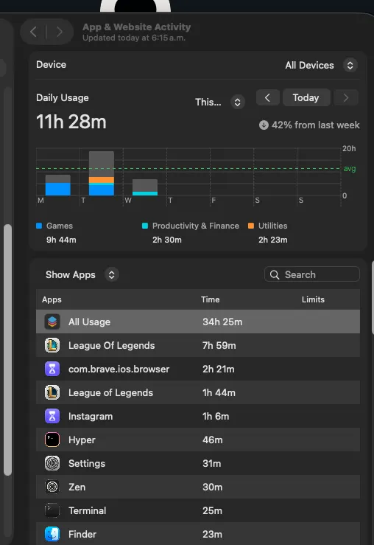374x545 pixels.
Task: Click the blue Games legend swatch
Action: (39, 226)
